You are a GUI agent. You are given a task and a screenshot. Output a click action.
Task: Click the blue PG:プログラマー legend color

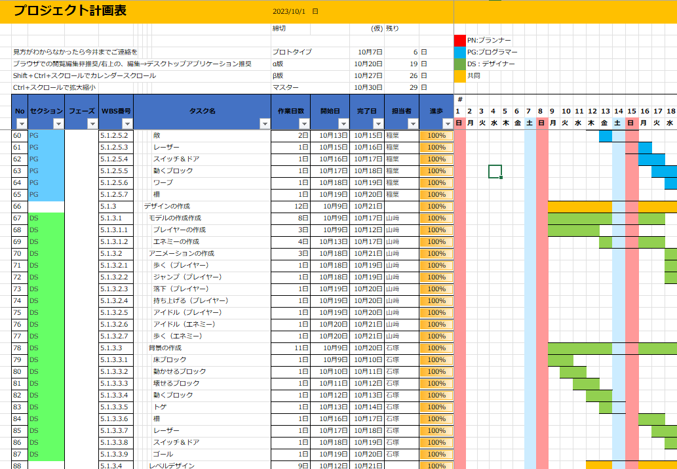pos(459,52)
